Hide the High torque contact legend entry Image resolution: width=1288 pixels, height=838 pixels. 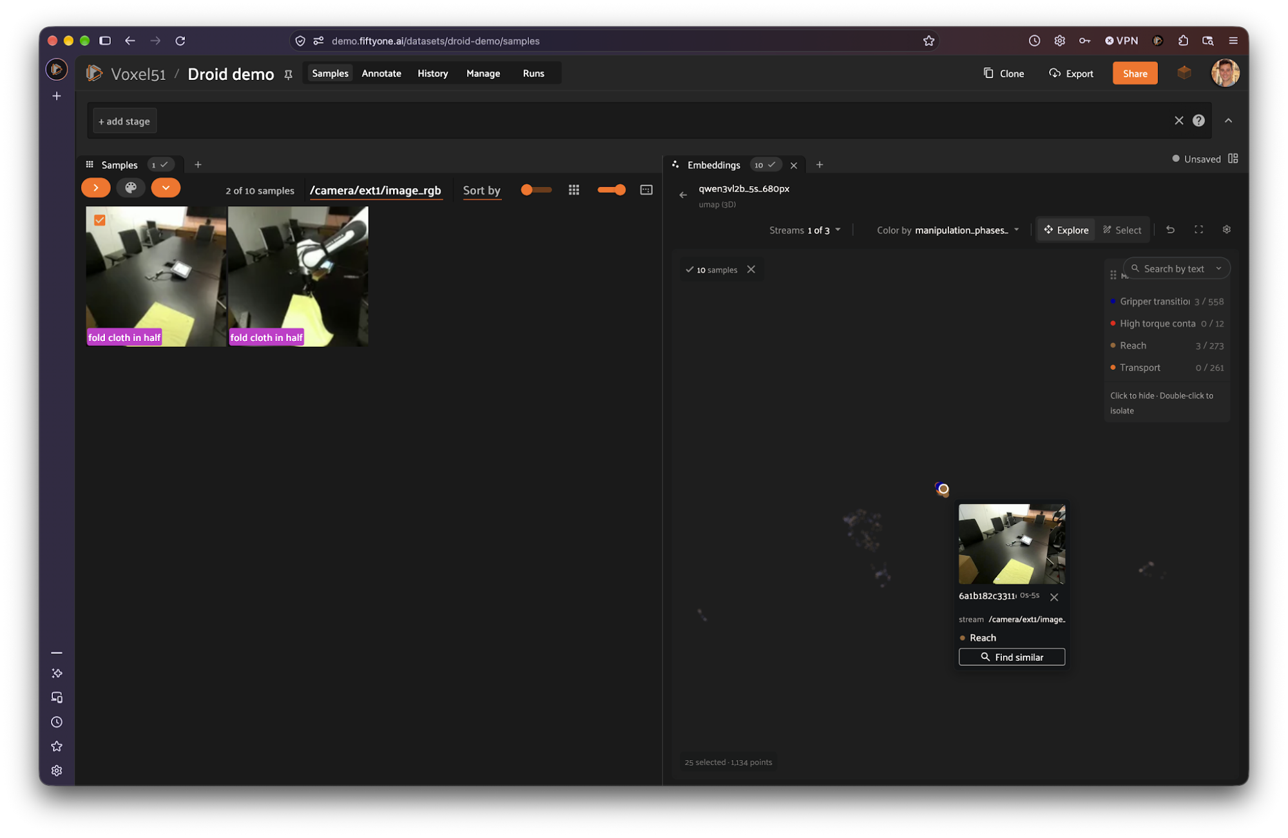pos(1167,324)
